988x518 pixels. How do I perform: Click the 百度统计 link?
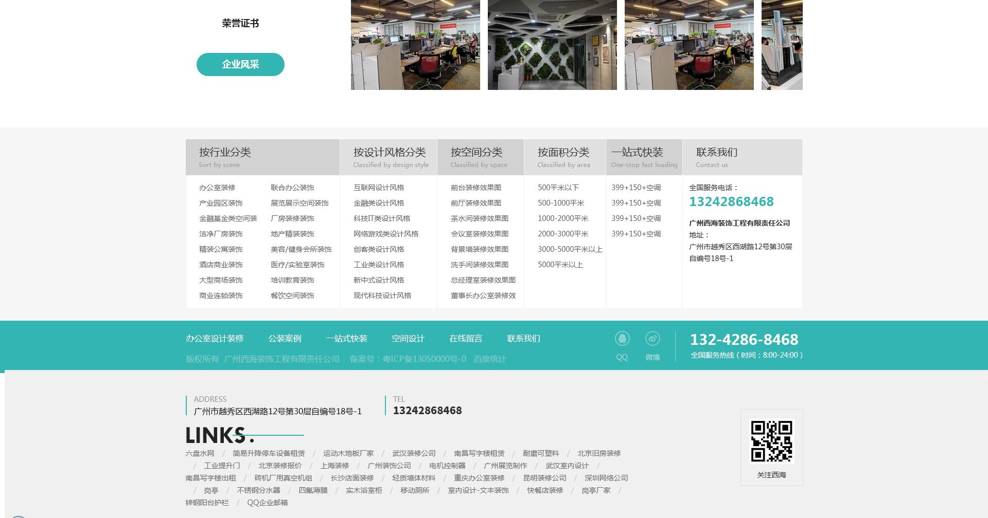[x=490, y=359]
